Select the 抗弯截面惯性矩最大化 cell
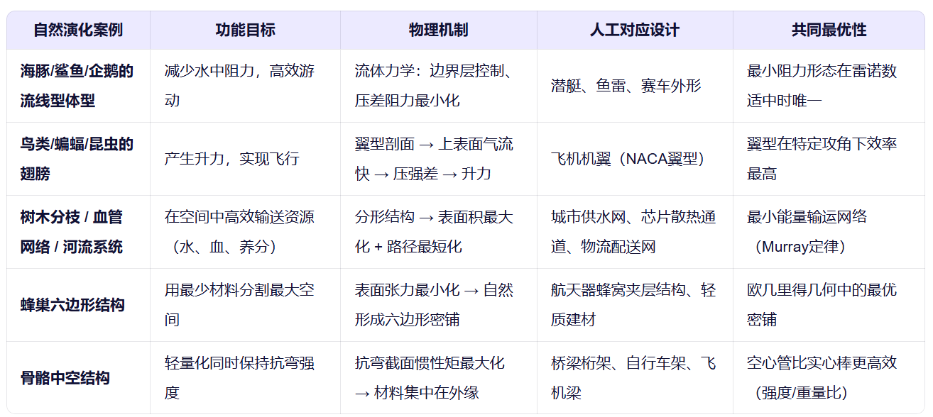 [438, 377]
